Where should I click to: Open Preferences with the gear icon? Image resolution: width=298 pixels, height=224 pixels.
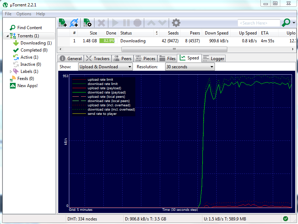[176, 23]
